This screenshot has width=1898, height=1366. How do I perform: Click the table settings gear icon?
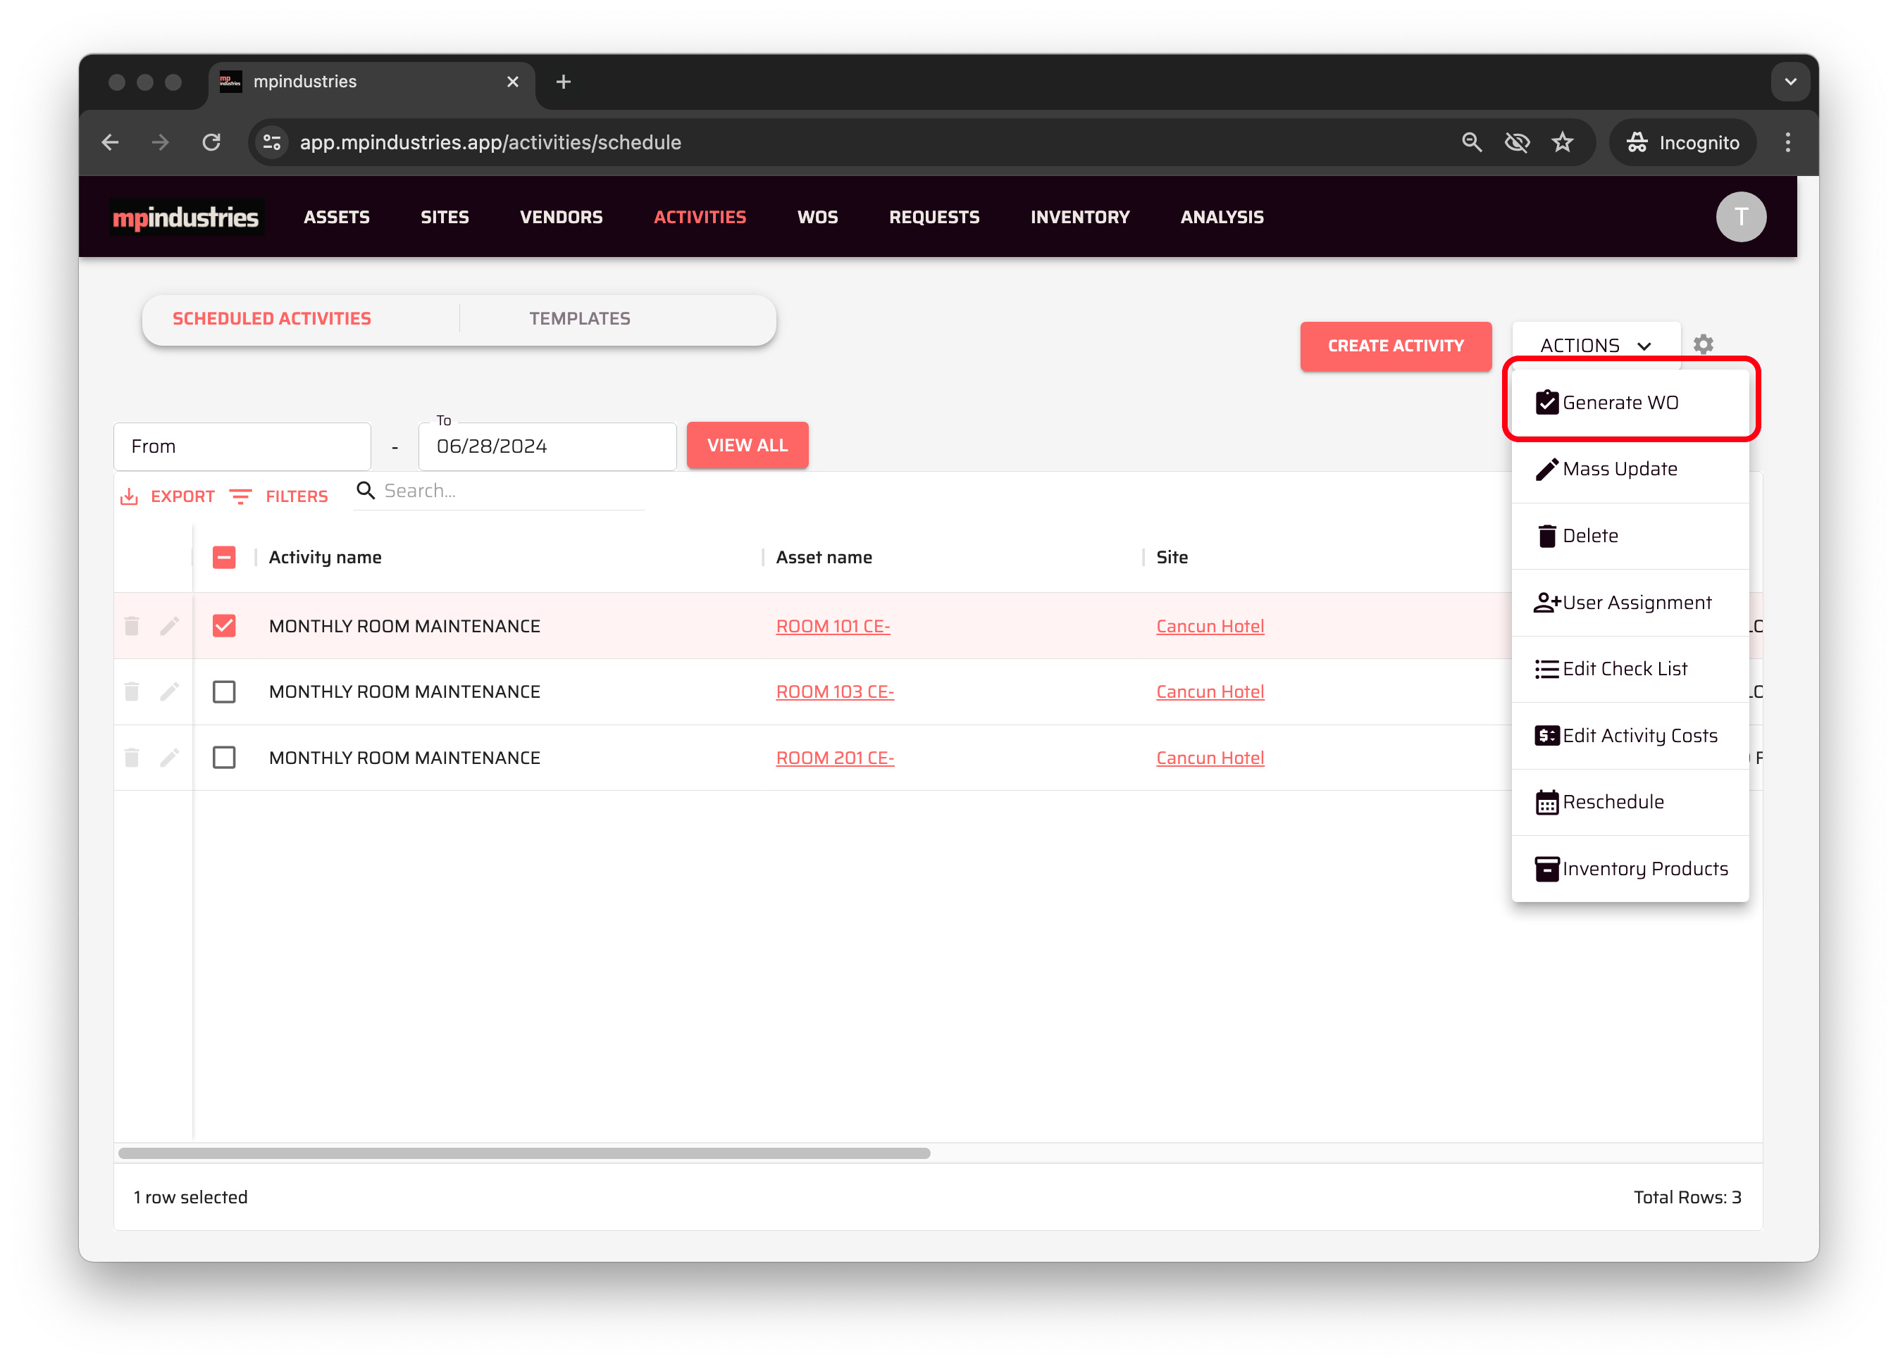1703,344
